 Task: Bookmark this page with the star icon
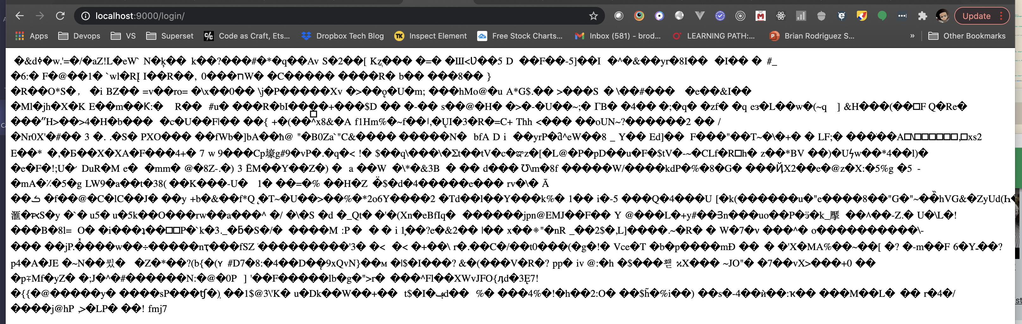point(593,16)
